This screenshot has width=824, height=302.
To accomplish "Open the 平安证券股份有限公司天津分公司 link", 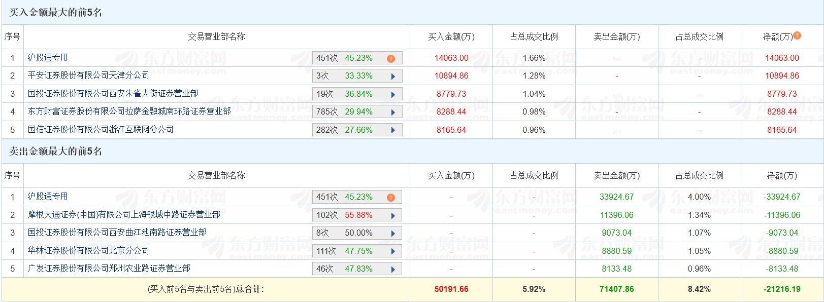I will 88,75.
